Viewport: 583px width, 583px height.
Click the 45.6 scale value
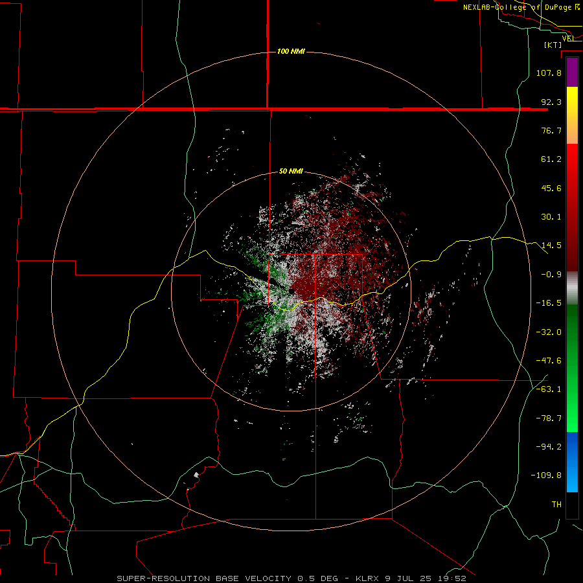coord(551,188)
